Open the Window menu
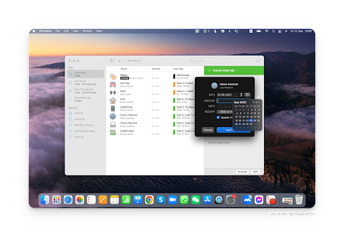The height and width of the screenshot is (244, 344). (87, 31)
